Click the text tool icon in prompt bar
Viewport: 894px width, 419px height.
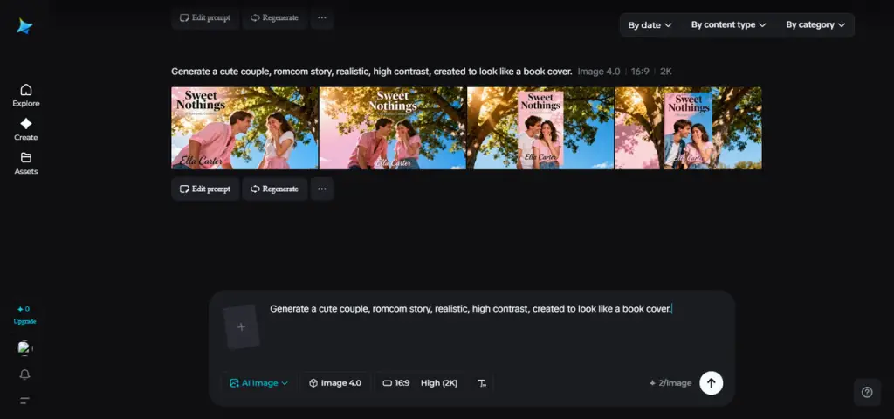point(482,383)
